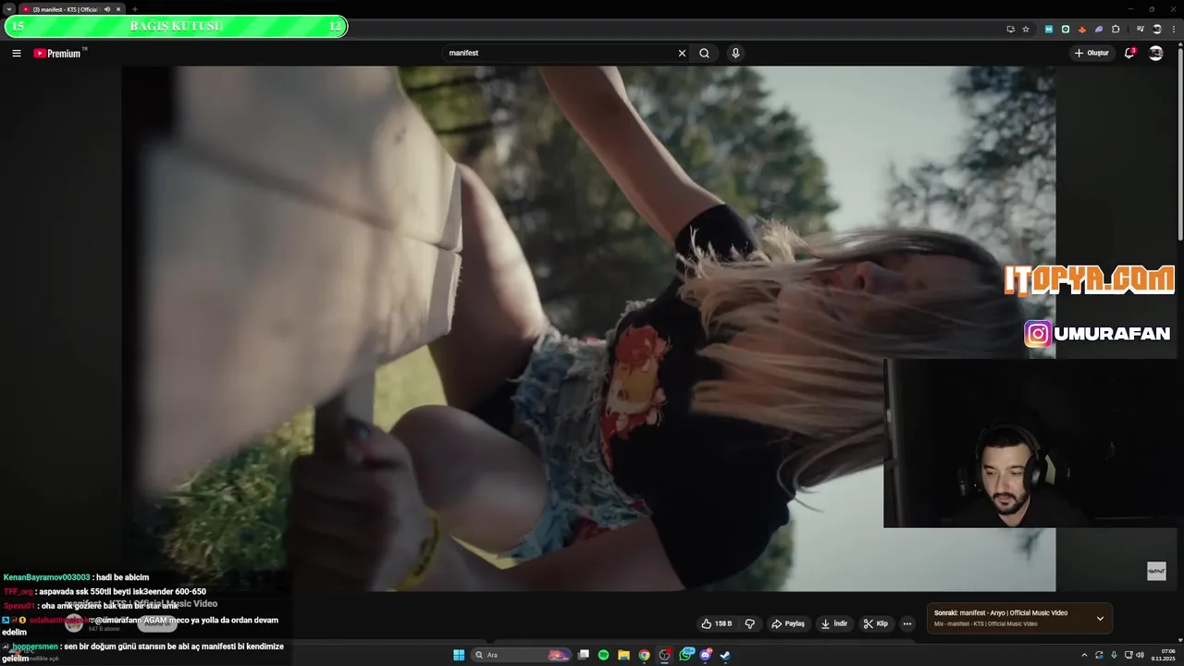Open Chrome profile avatar
The height and width of the screenshot is (666, 1184).
(1157, 29)
